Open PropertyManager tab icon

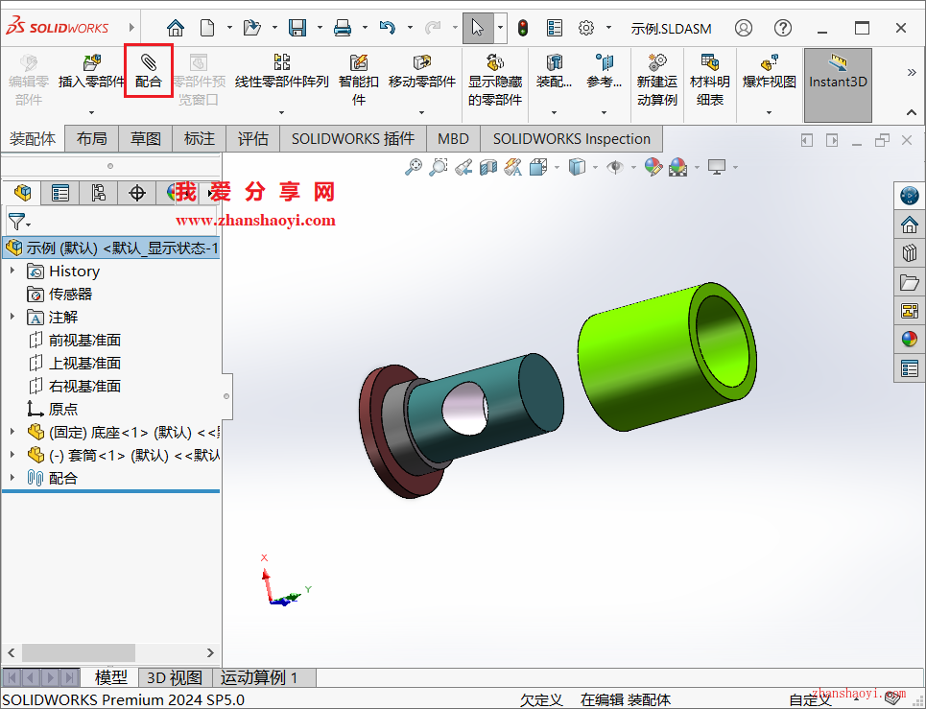(60, 193)
